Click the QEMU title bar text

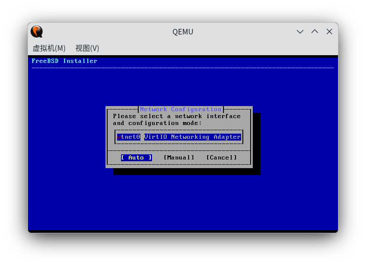tap(183, 31)
